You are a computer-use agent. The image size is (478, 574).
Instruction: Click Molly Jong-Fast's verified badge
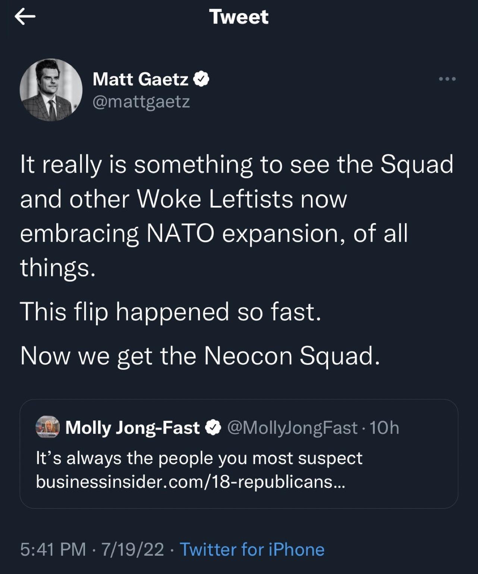click(214, 428)
